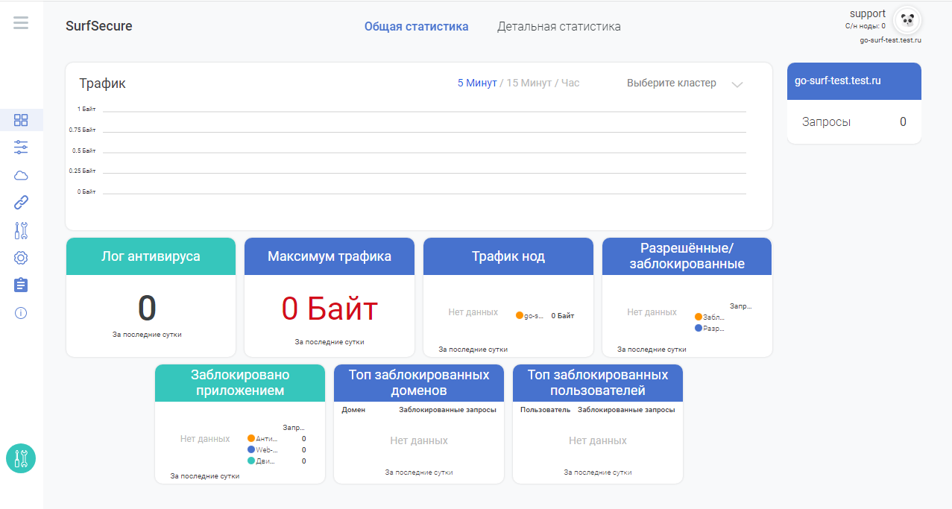Click the cluster dropdown chevron arrow
952x509 pixels.
737,84
